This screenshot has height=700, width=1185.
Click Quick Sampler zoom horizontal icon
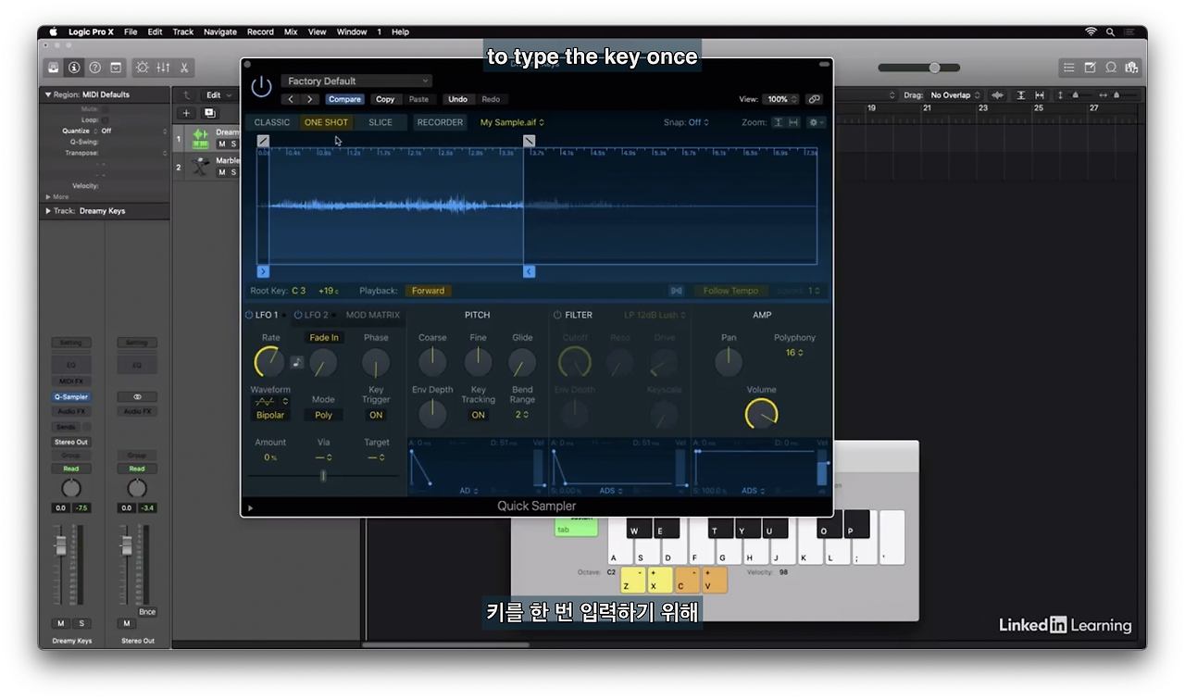click(793, 122)
